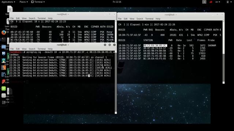234x131 pixels.
Task: Click station E4:02:9B:F4:B0:0A row
Action: point(162,51)
